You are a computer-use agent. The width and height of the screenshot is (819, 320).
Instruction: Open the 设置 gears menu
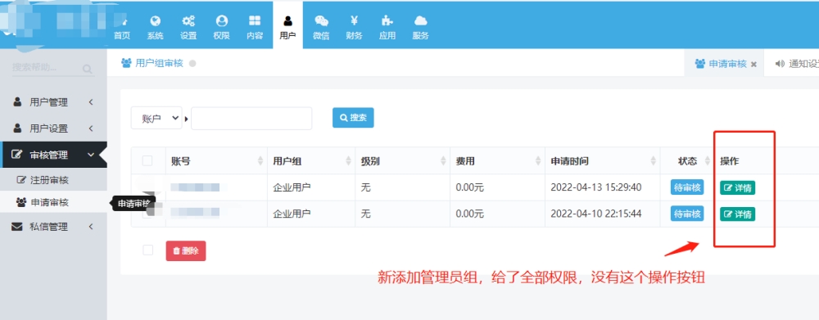coord(188,28)
